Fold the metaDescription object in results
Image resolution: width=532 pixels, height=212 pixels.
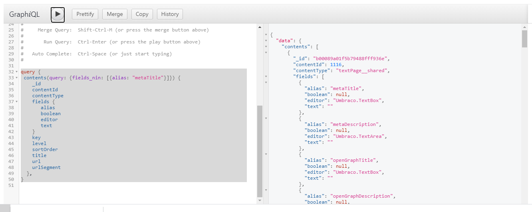[266, 118]
